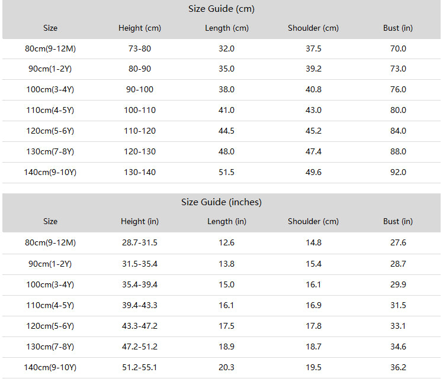
Task: Click the 47.4 shoulder value
Action: 313,151
